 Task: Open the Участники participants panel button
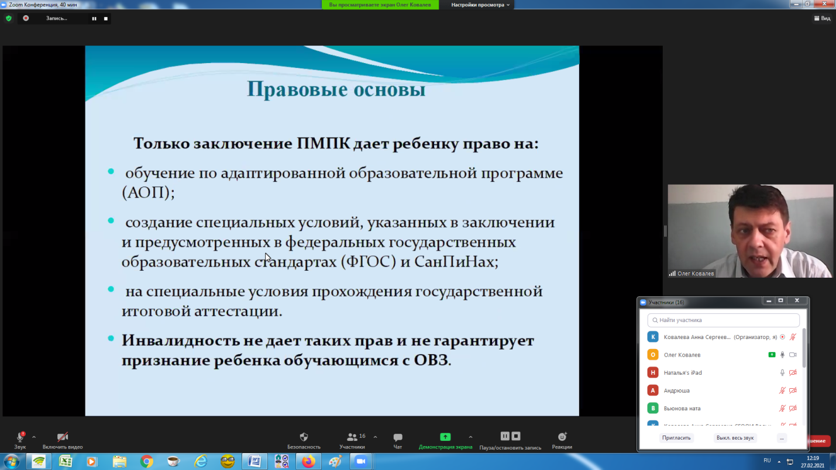click(352, 440)
